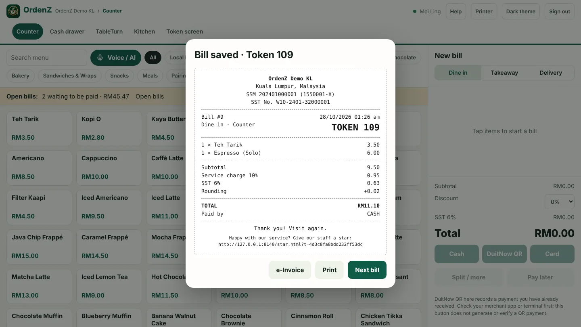The image size is (581, 327).
Task: Record a DuitNow QR payment
Action: tap(504, 254)
